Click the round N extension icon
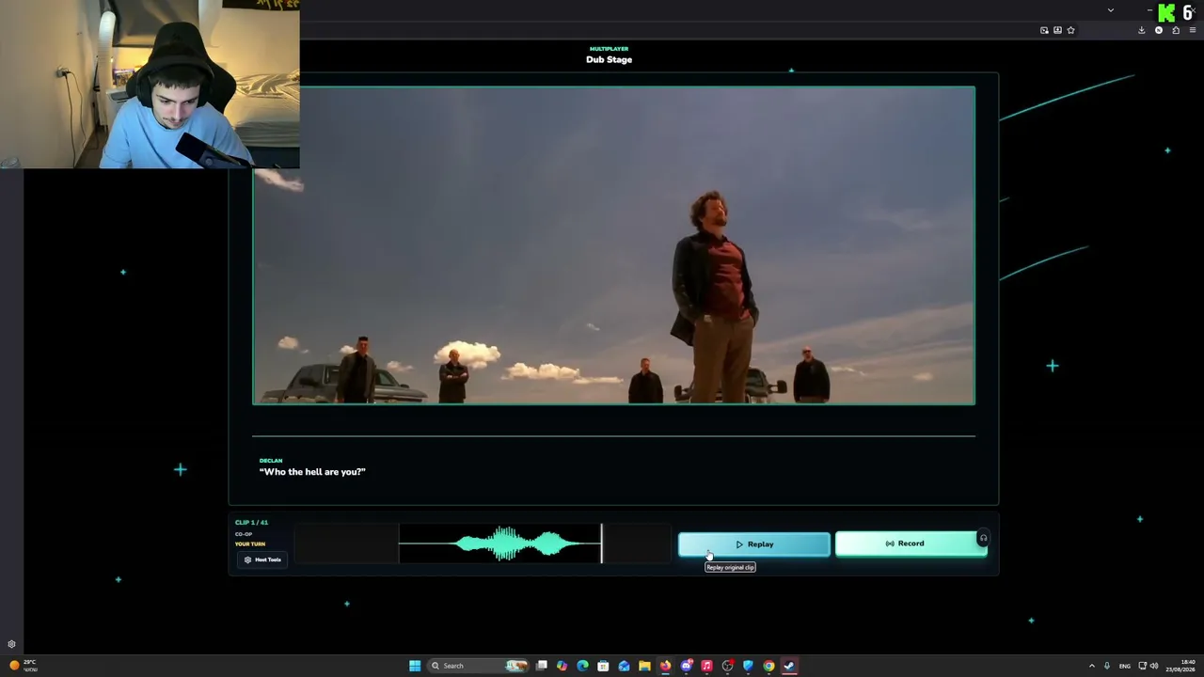The height and width of the screenshot is (677, 1204). coord(1159,30)
